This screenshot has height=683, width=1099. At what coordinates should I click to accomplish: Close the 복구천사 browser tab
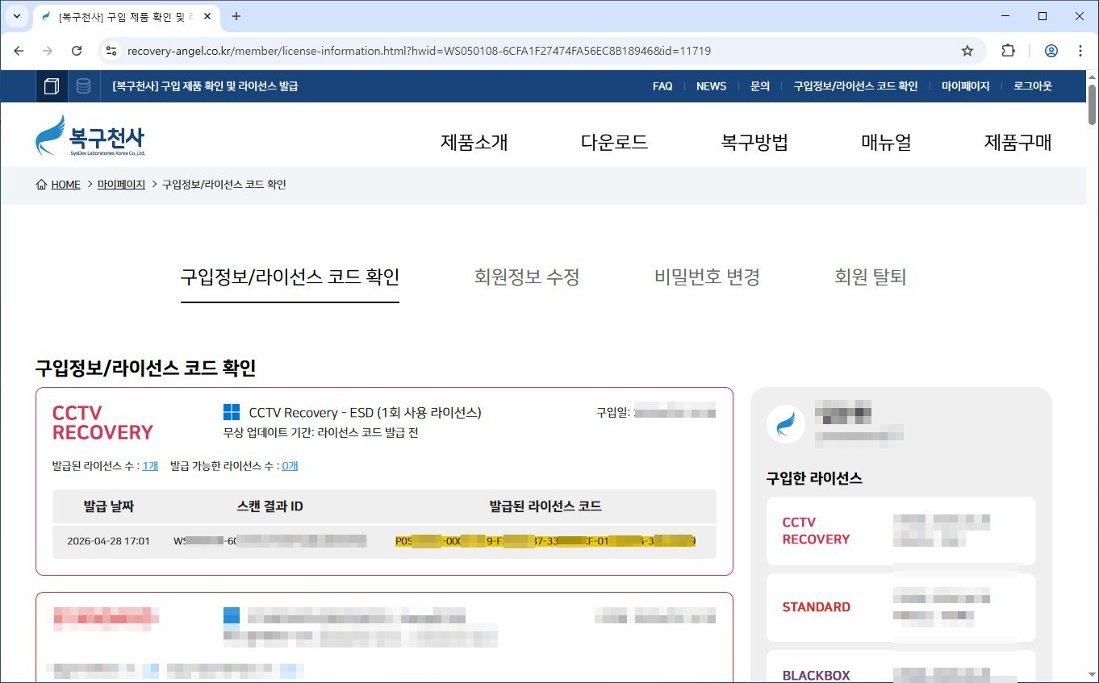[209, 16]
